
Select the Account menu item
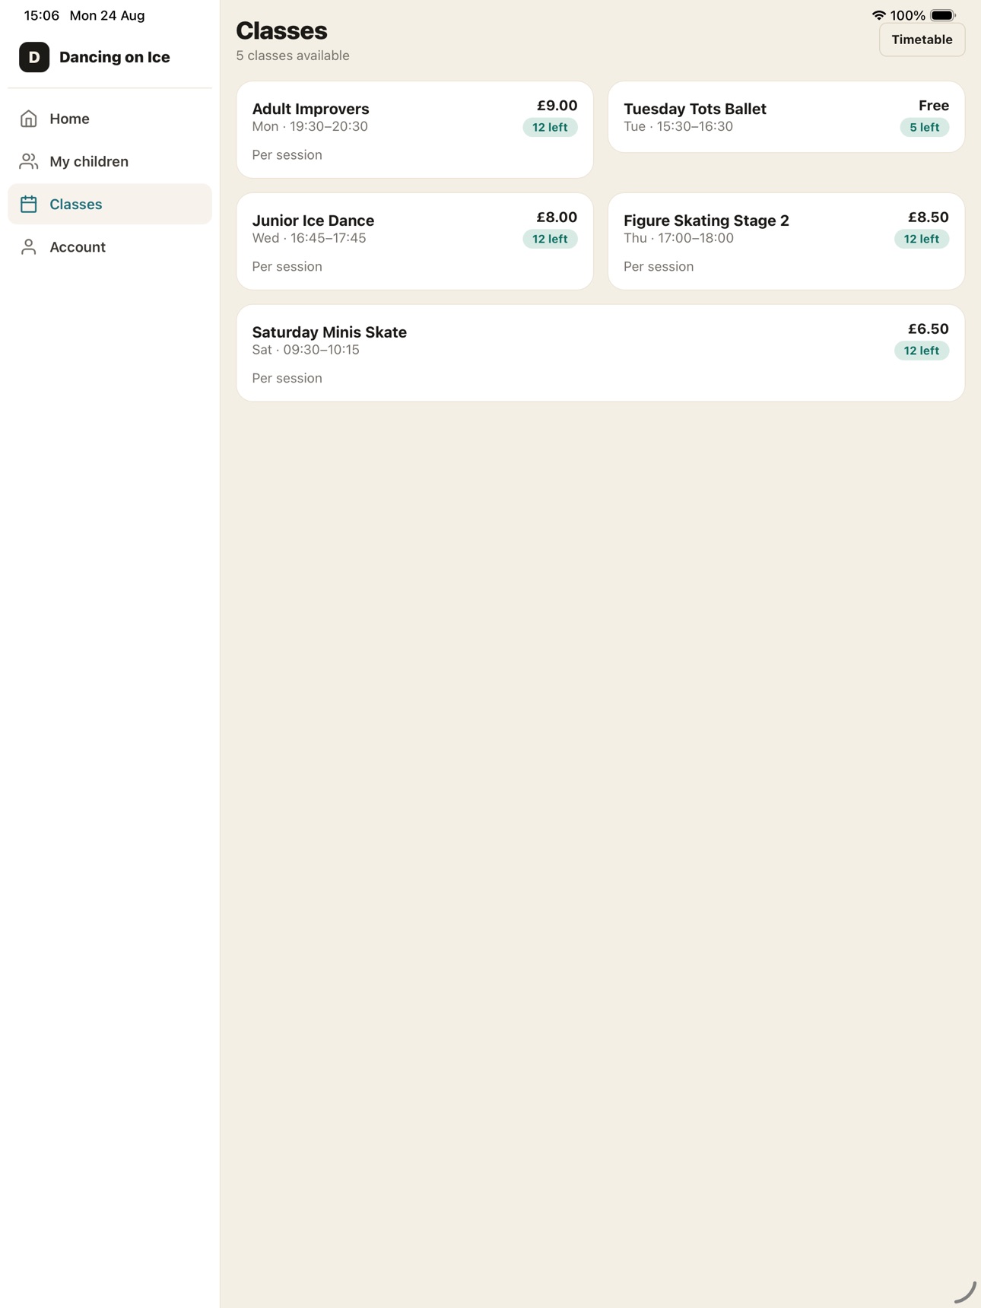[110, 246]
